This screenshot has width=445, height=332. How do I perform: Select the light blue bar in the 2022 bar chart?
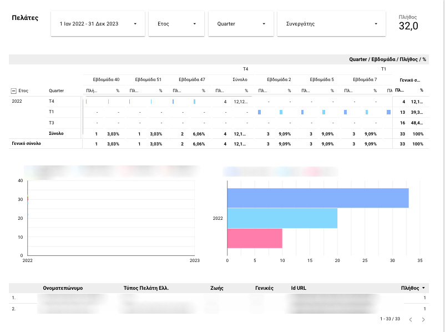pyautogui.click(x=282, y=218)
